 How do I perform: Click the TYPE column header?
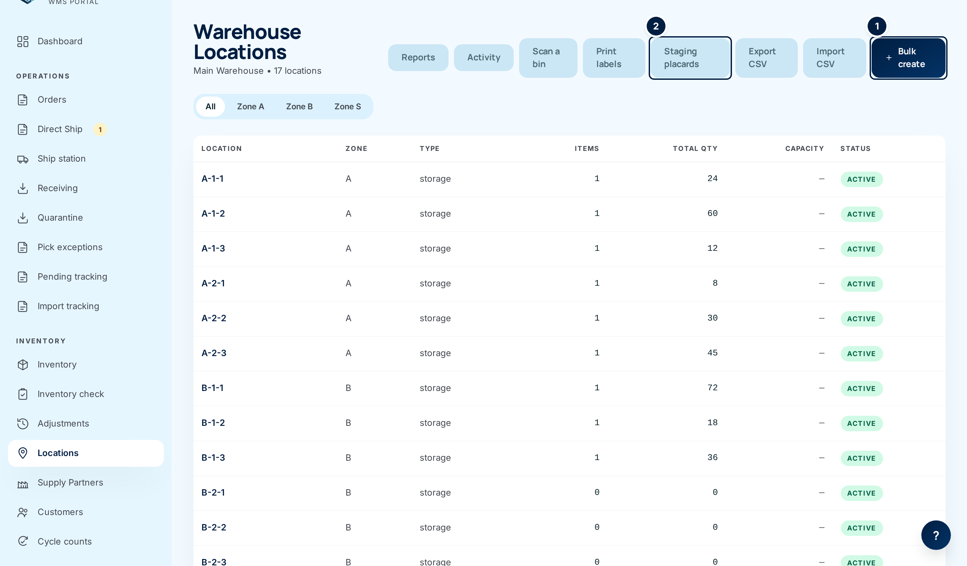pos(429,149)
